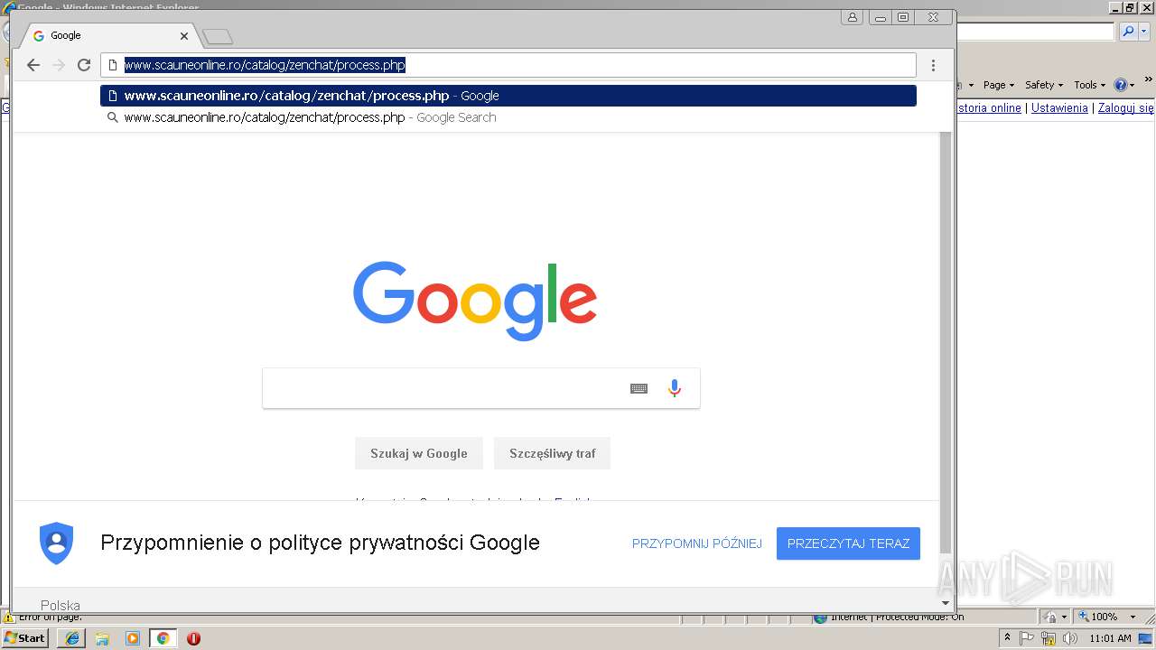This screenshot has height=650, width=1156.
Task: Click the scrollbar down arrow in Chrome
Action: [x=946, y=603]
